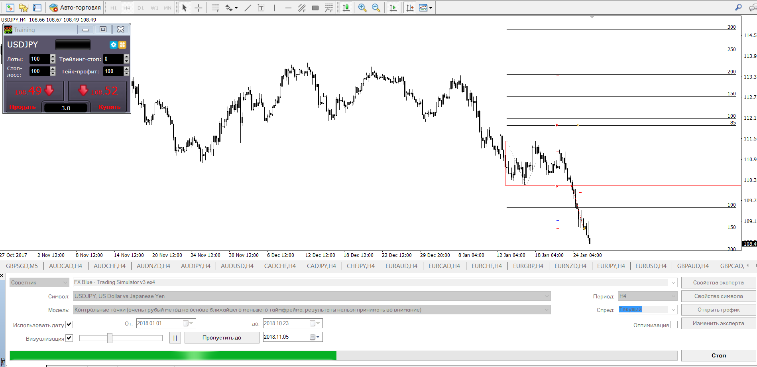Select the trendline drawing tool
The height and width of the screenshot is (367, 757).
[248, 8]
